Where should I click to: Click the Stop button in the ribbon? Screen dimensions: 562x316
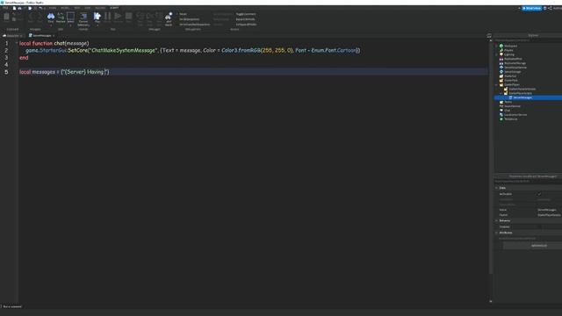(128, 18)
